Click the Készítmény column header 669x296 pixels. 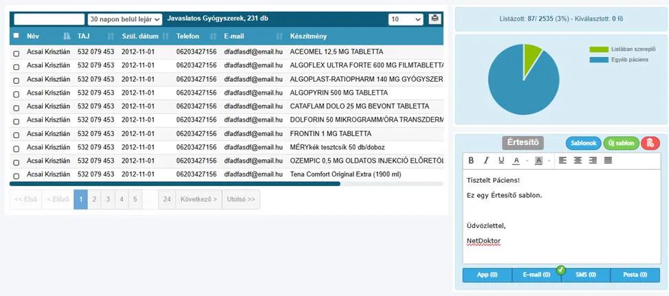pyautogui.click(x=308, y=36)
